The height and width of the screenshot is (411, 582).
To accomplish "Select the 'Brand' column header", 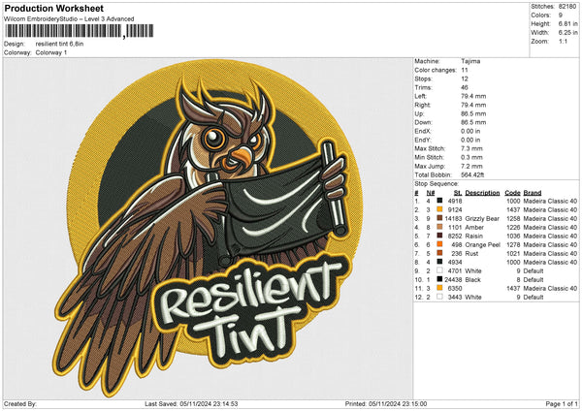I will coord(533,193).
